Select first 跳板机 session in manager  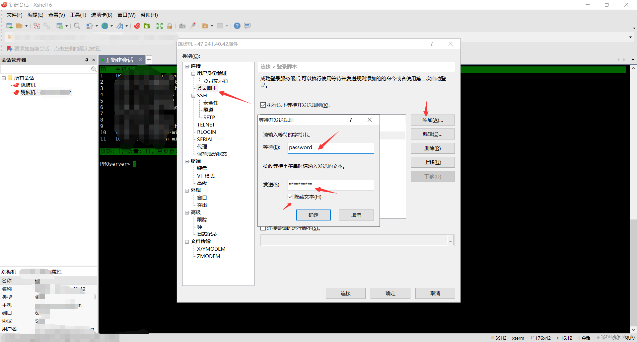(x=28, y=85)
